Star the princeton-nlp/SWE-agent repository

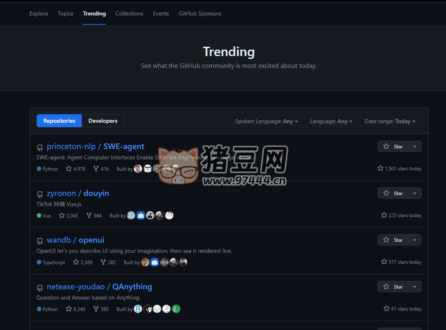(393, 146)
